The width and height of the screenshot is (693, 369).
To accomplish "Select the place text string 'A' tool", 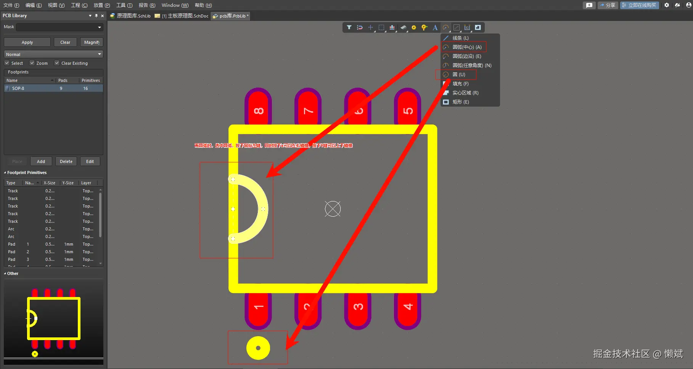I will pos(435,27).
